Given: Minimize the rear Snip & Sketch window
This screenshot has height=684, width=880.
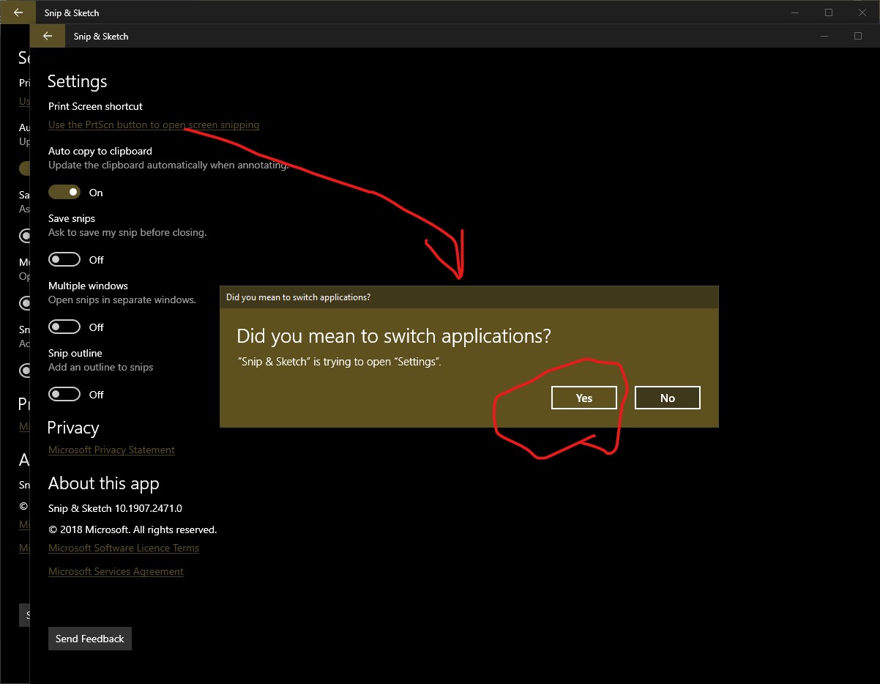Looking at the screenshot, I should [795, 12].
